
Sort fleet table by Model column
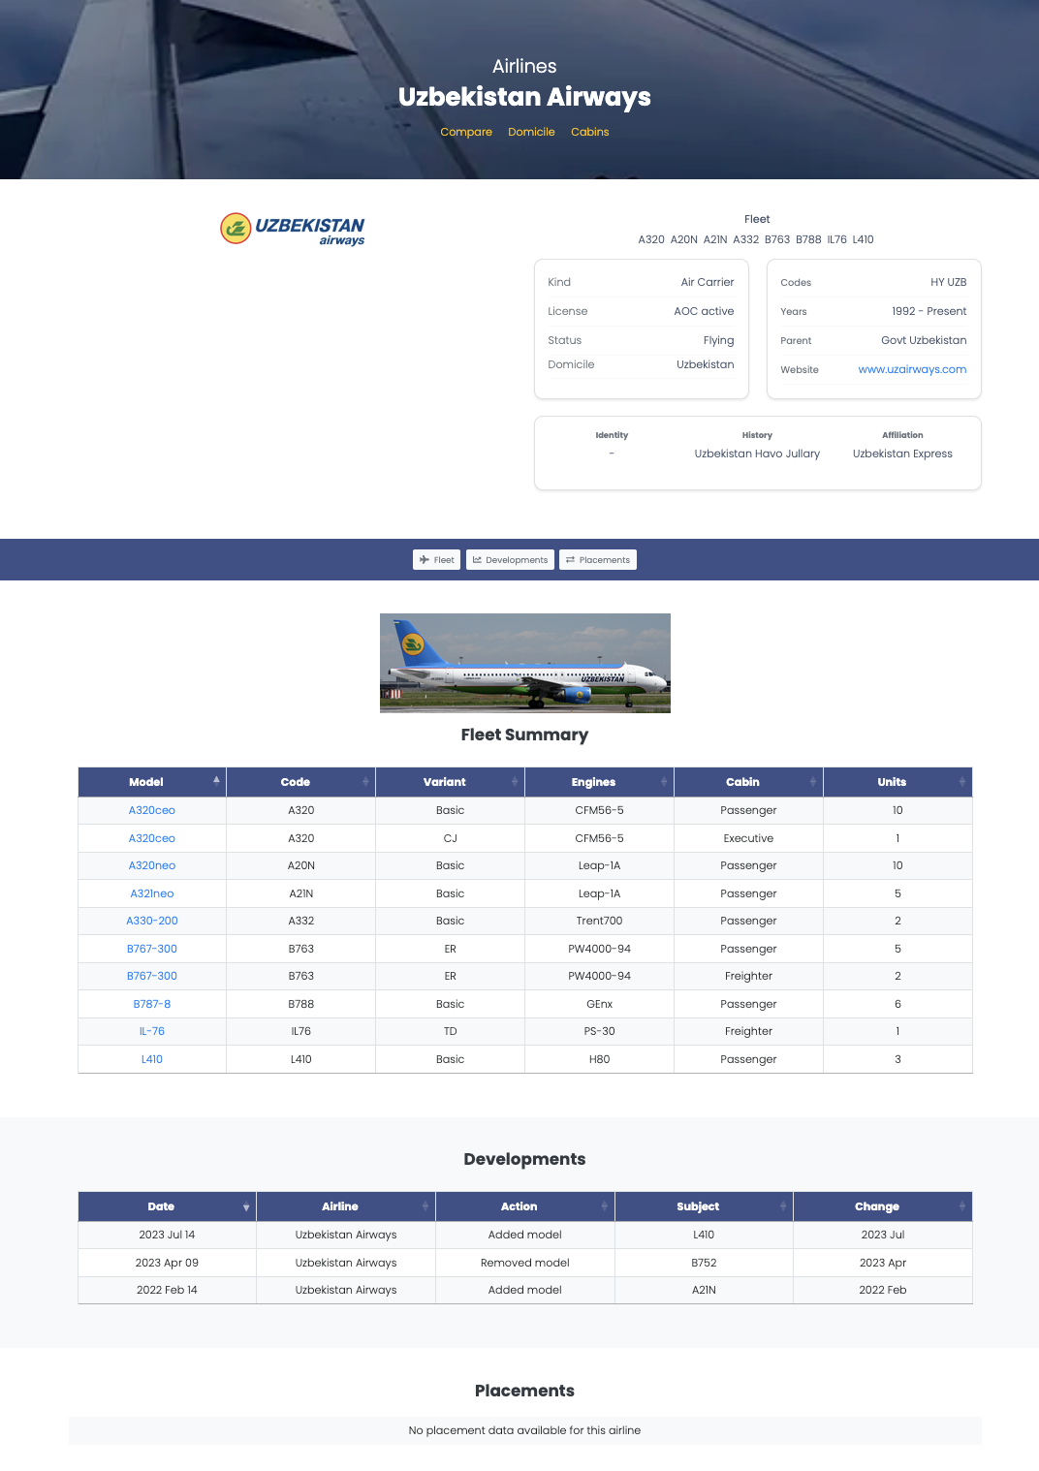152,782
